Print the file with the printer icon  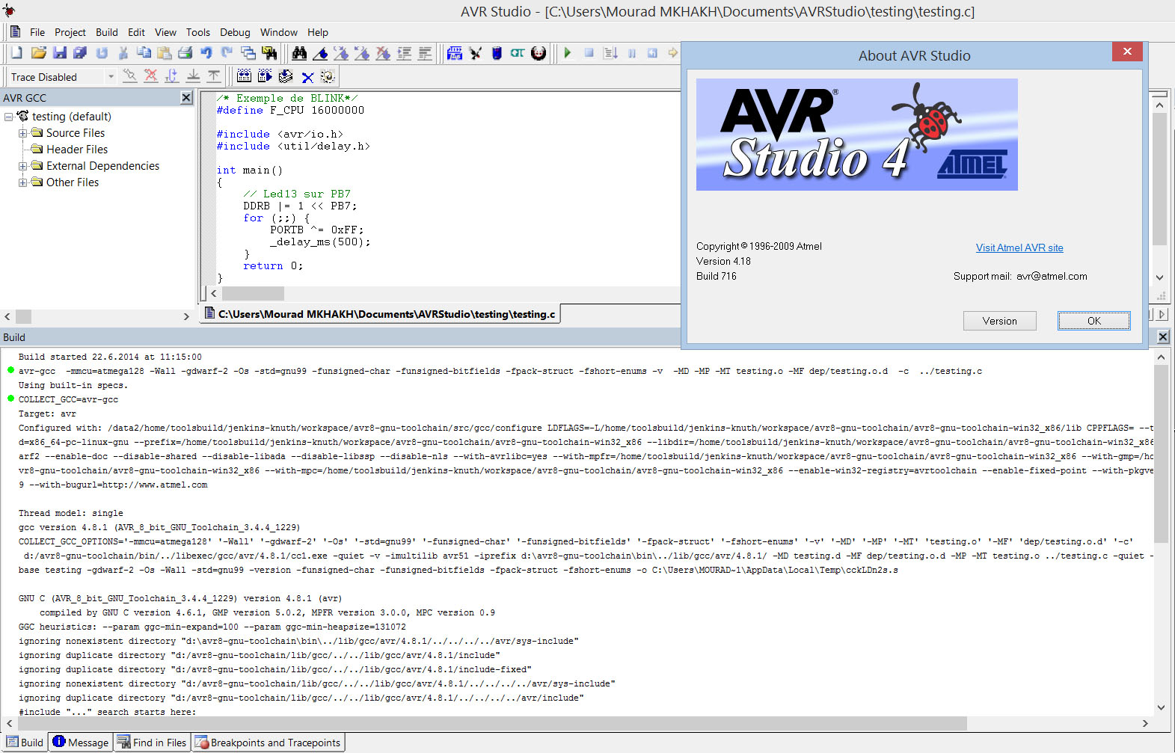coord(185,53)
